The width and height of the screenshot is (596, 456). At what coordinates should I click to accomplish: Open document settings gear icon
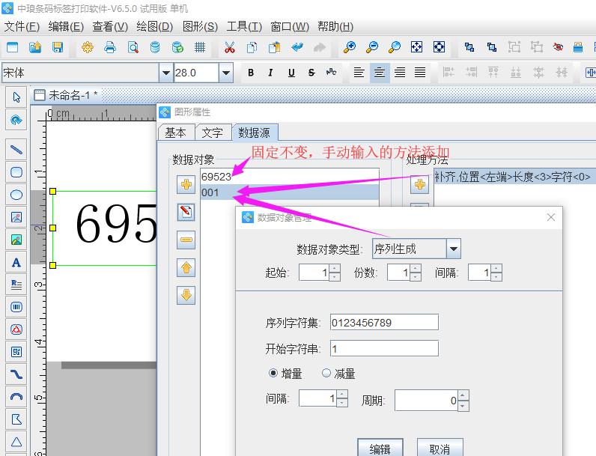(88, 47)
